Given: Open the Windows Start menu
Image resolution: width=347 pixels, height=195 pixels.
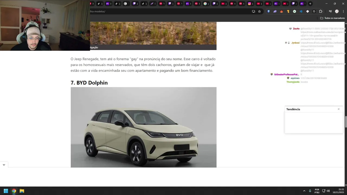Looking at the screenshot, I should [6, 191].
